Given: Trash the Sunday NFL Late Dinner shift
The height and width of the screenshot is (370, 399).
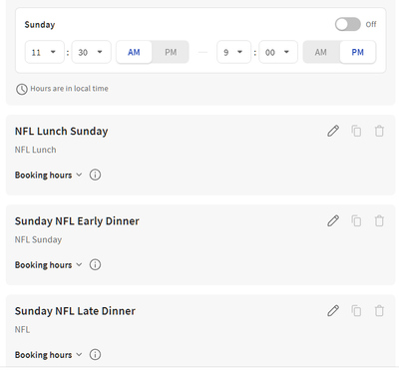Looking at the screenshot, I should click(x=379, y=311).
